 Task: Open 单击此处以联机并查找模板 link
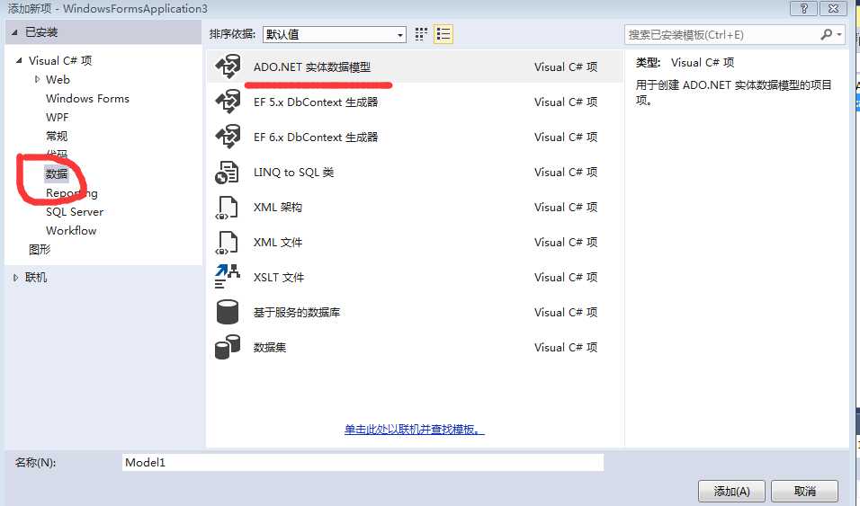[415, 430]
